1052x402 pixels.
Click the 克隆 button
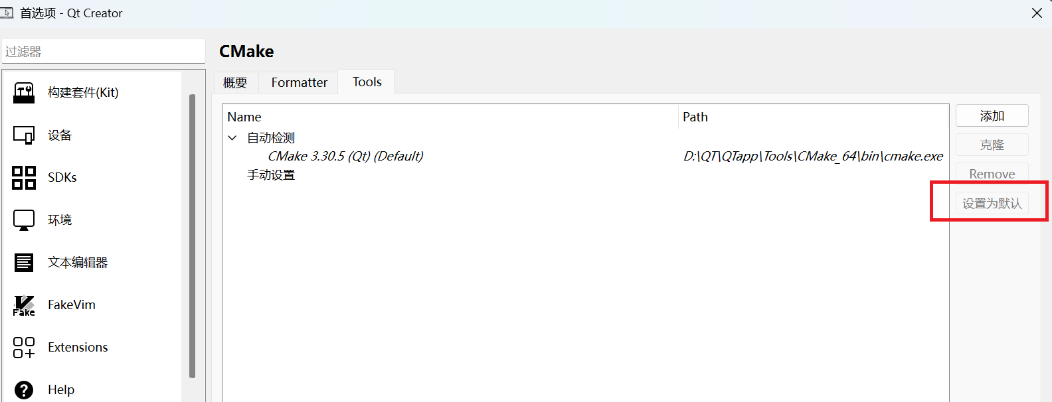coord(992,145)
